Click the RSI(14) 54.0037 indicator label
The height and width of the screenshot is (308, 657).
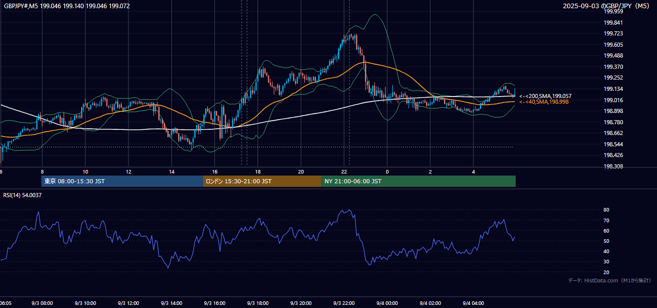(23, 195)
